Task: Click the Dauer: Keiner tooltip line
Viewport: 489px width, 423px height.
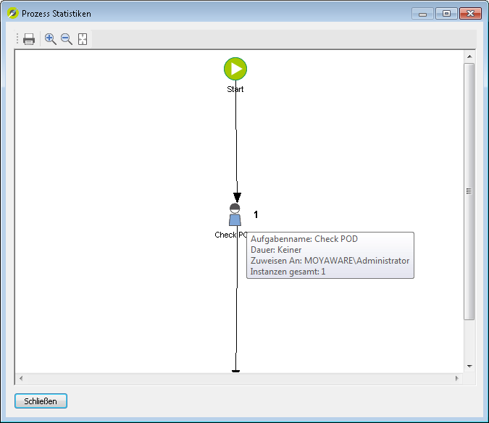Action: [x=276, y=250]
